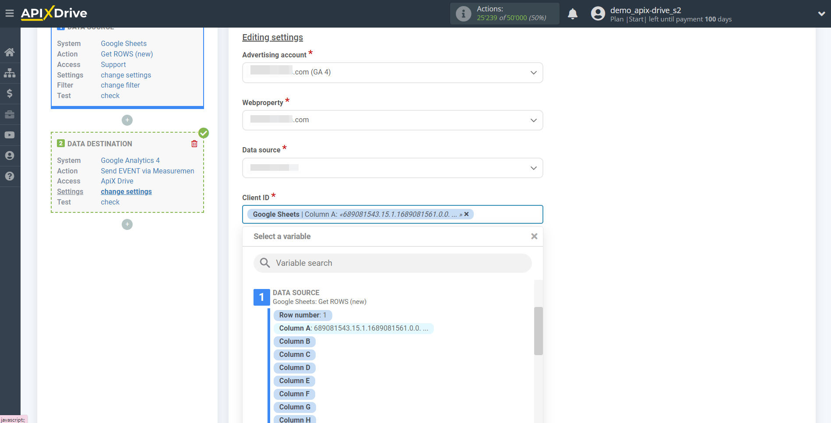The image size is (831, 423).
Task: Click the trash icon on Data Destination block
Action: click(x=194, y=143)
